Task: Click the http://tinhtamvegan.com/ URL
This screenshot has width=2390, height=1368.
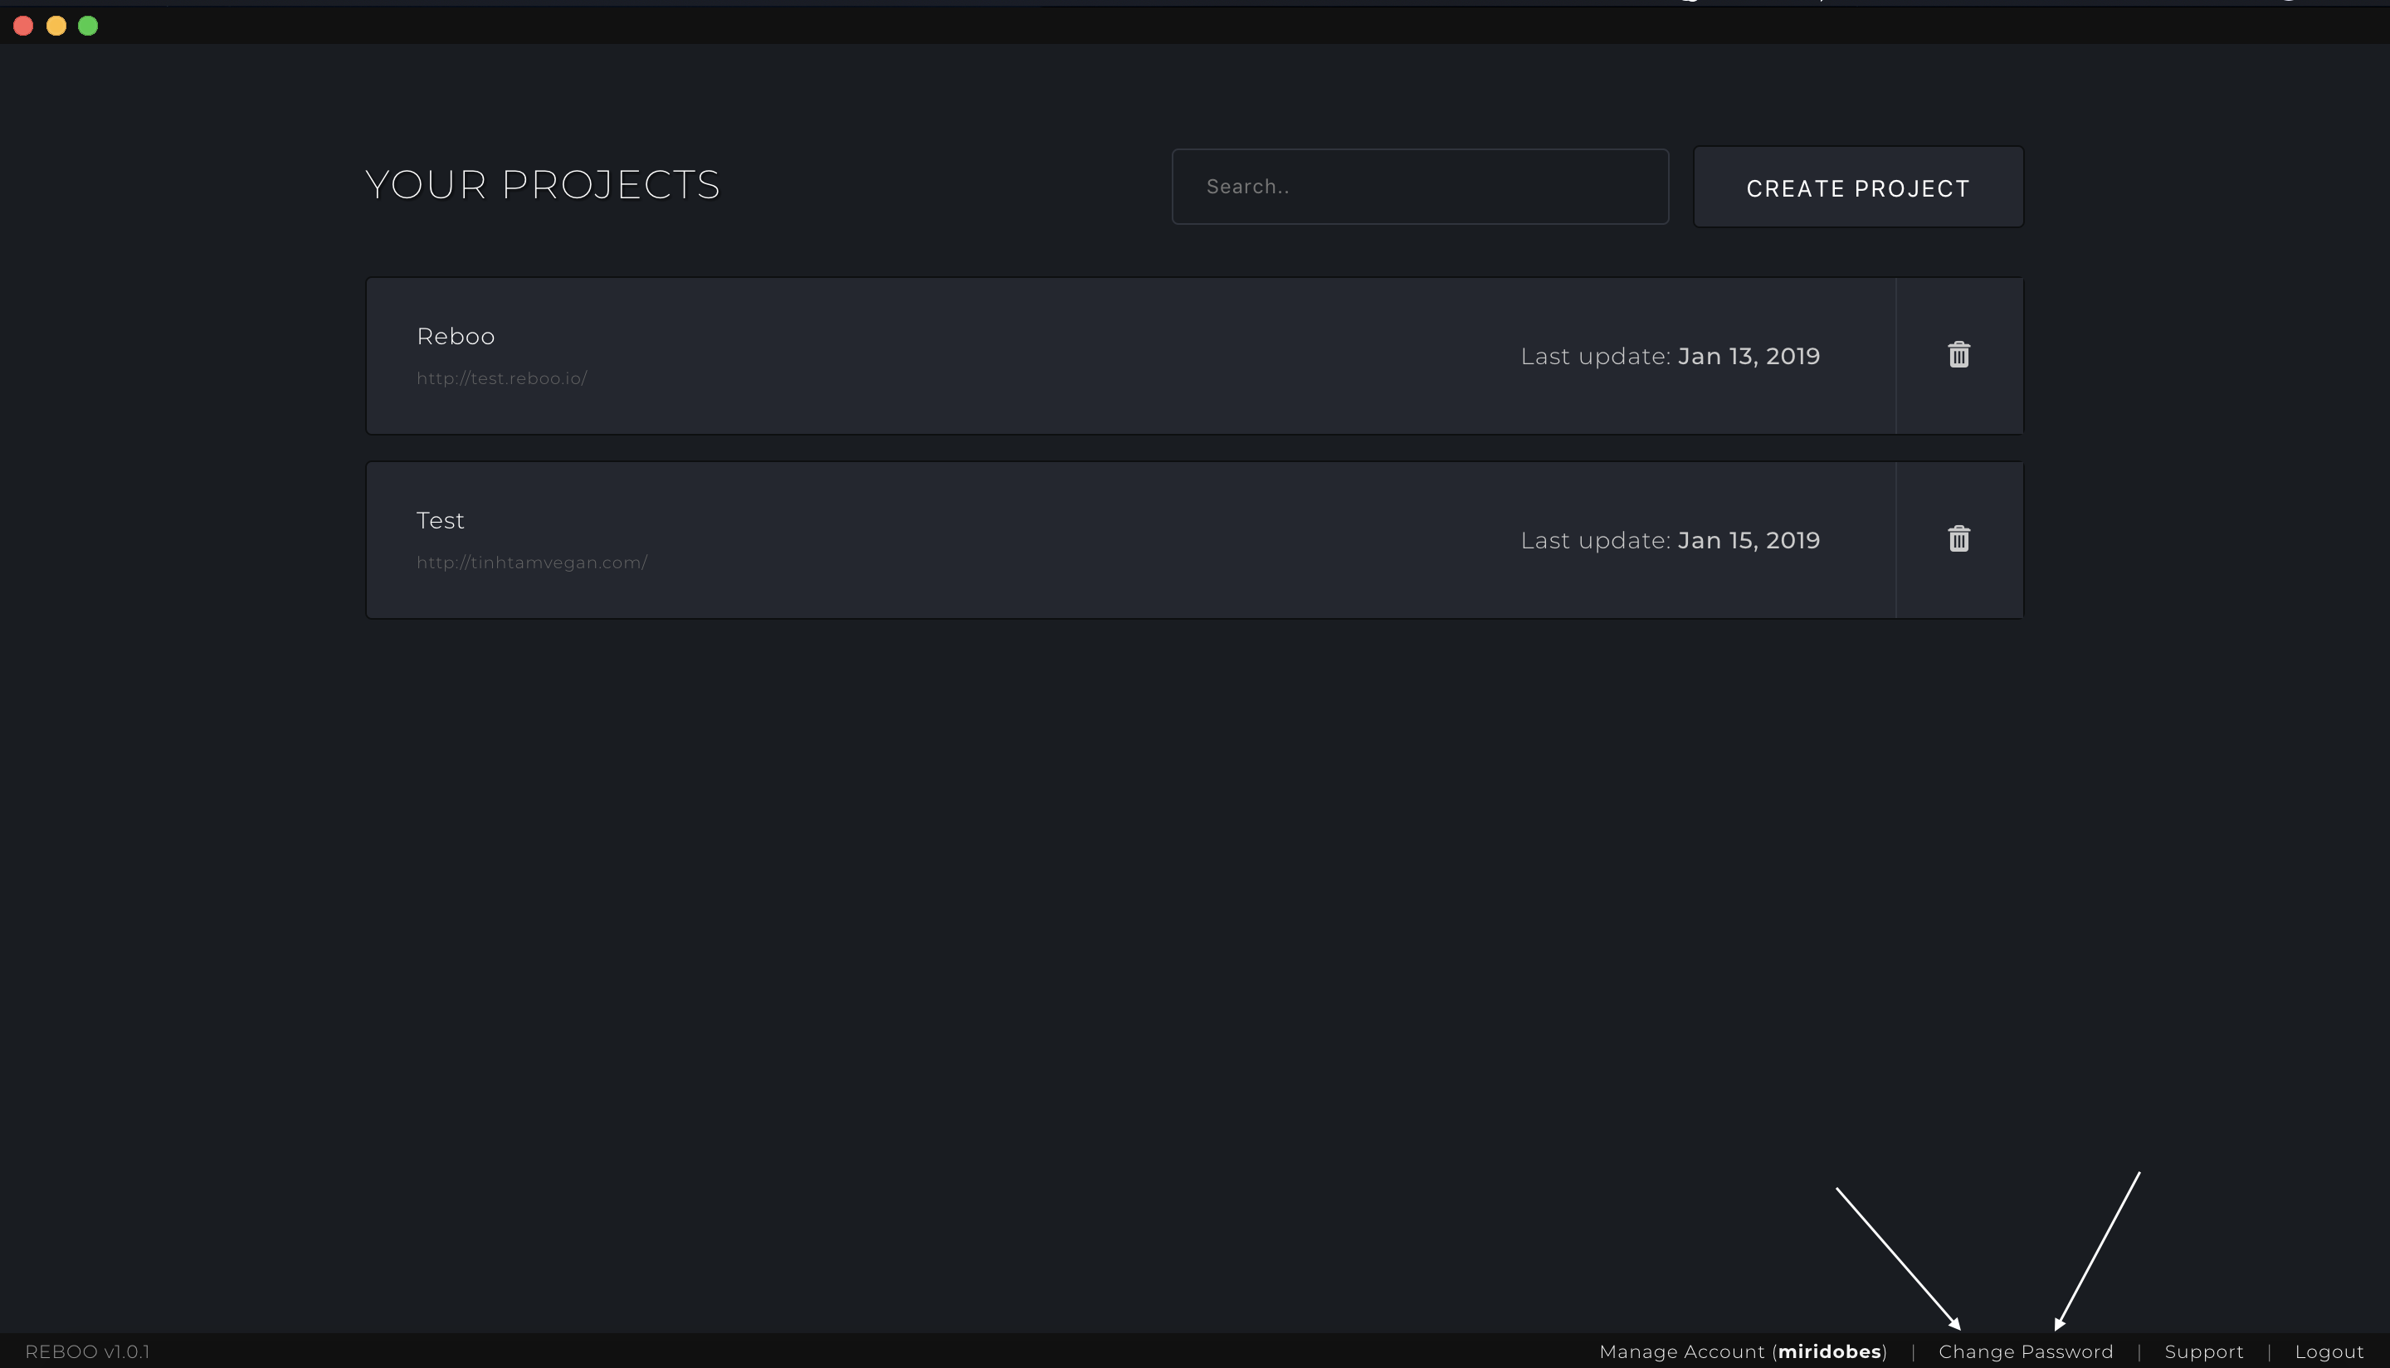Action: pyautogui.click(x=532, y=562)
